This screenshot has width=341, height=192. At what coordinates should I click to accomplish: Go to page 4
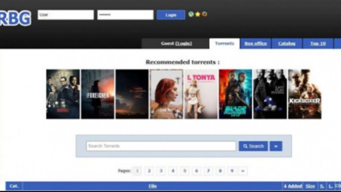tap(173, 171)
